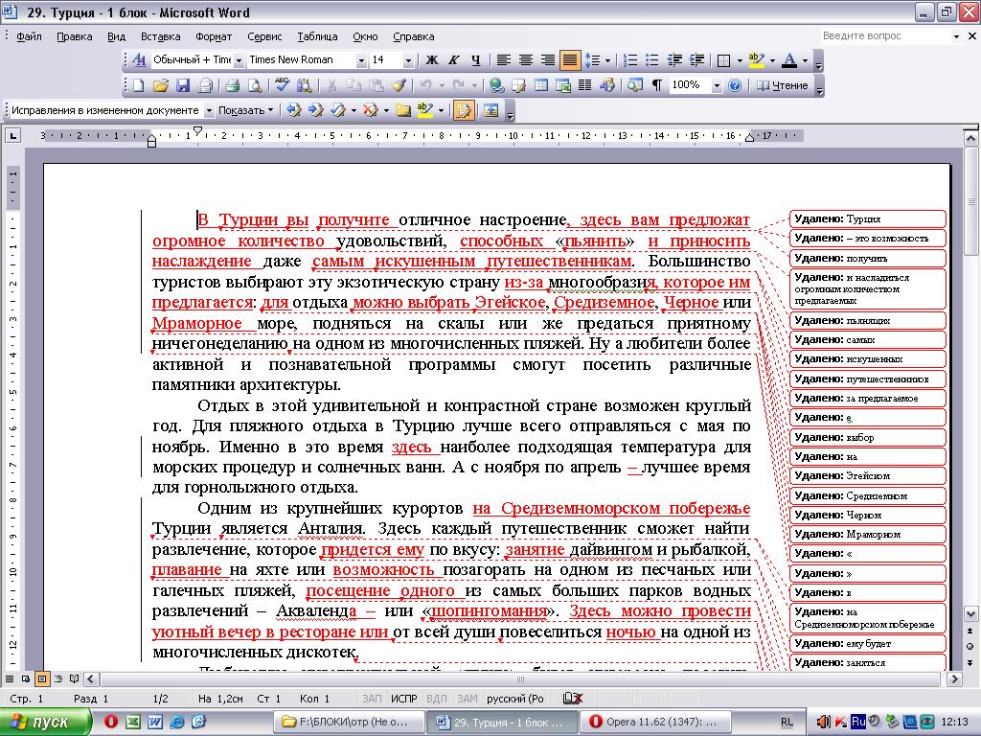
Task: Toggle justified alignment
Action: (x=569, y=60)
